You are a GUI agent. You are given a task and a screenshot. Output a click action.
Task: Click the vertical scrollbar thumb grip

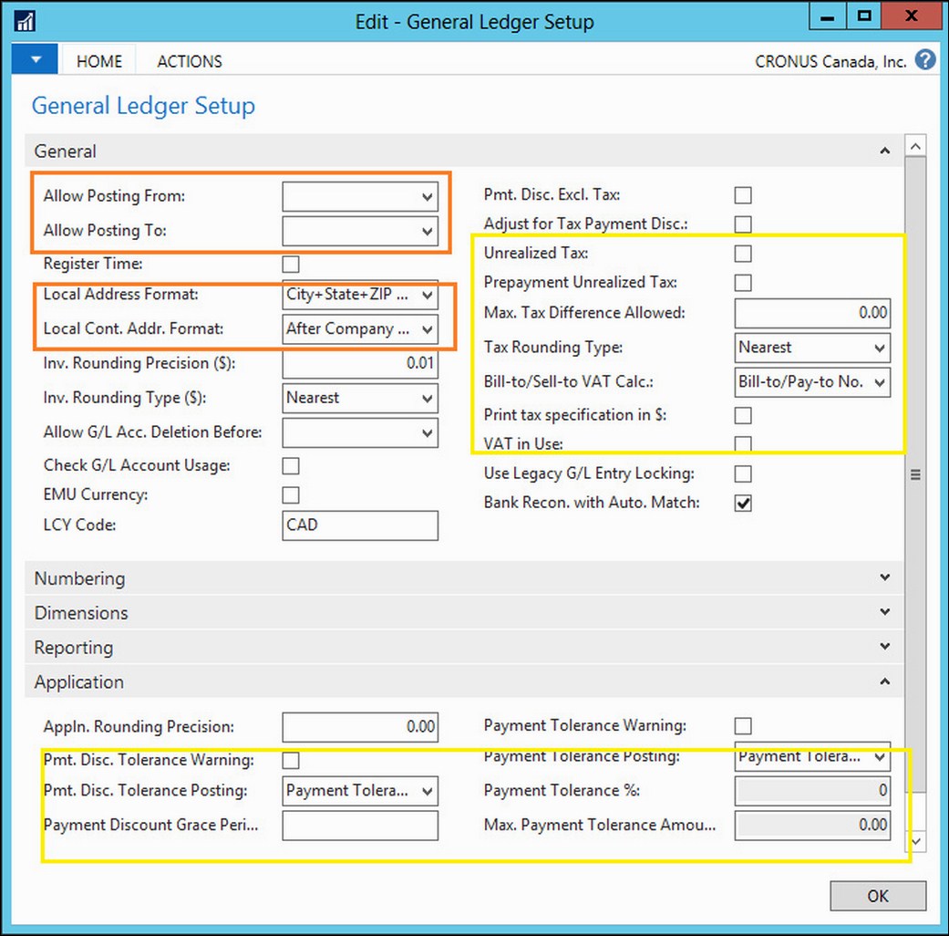pos(915,475)
